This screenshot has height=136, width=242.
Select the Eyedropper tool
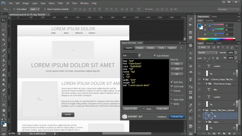4,45
